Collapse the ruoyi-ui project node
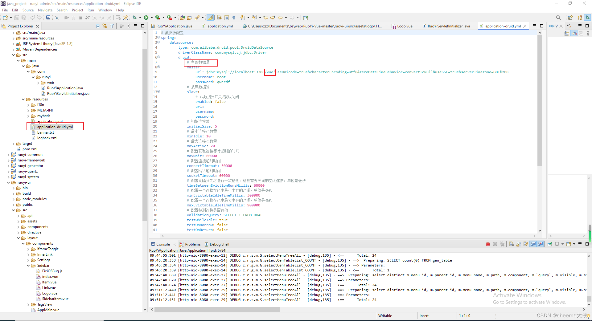Viewport: 592px width, 321px height. tap(8, 182)
